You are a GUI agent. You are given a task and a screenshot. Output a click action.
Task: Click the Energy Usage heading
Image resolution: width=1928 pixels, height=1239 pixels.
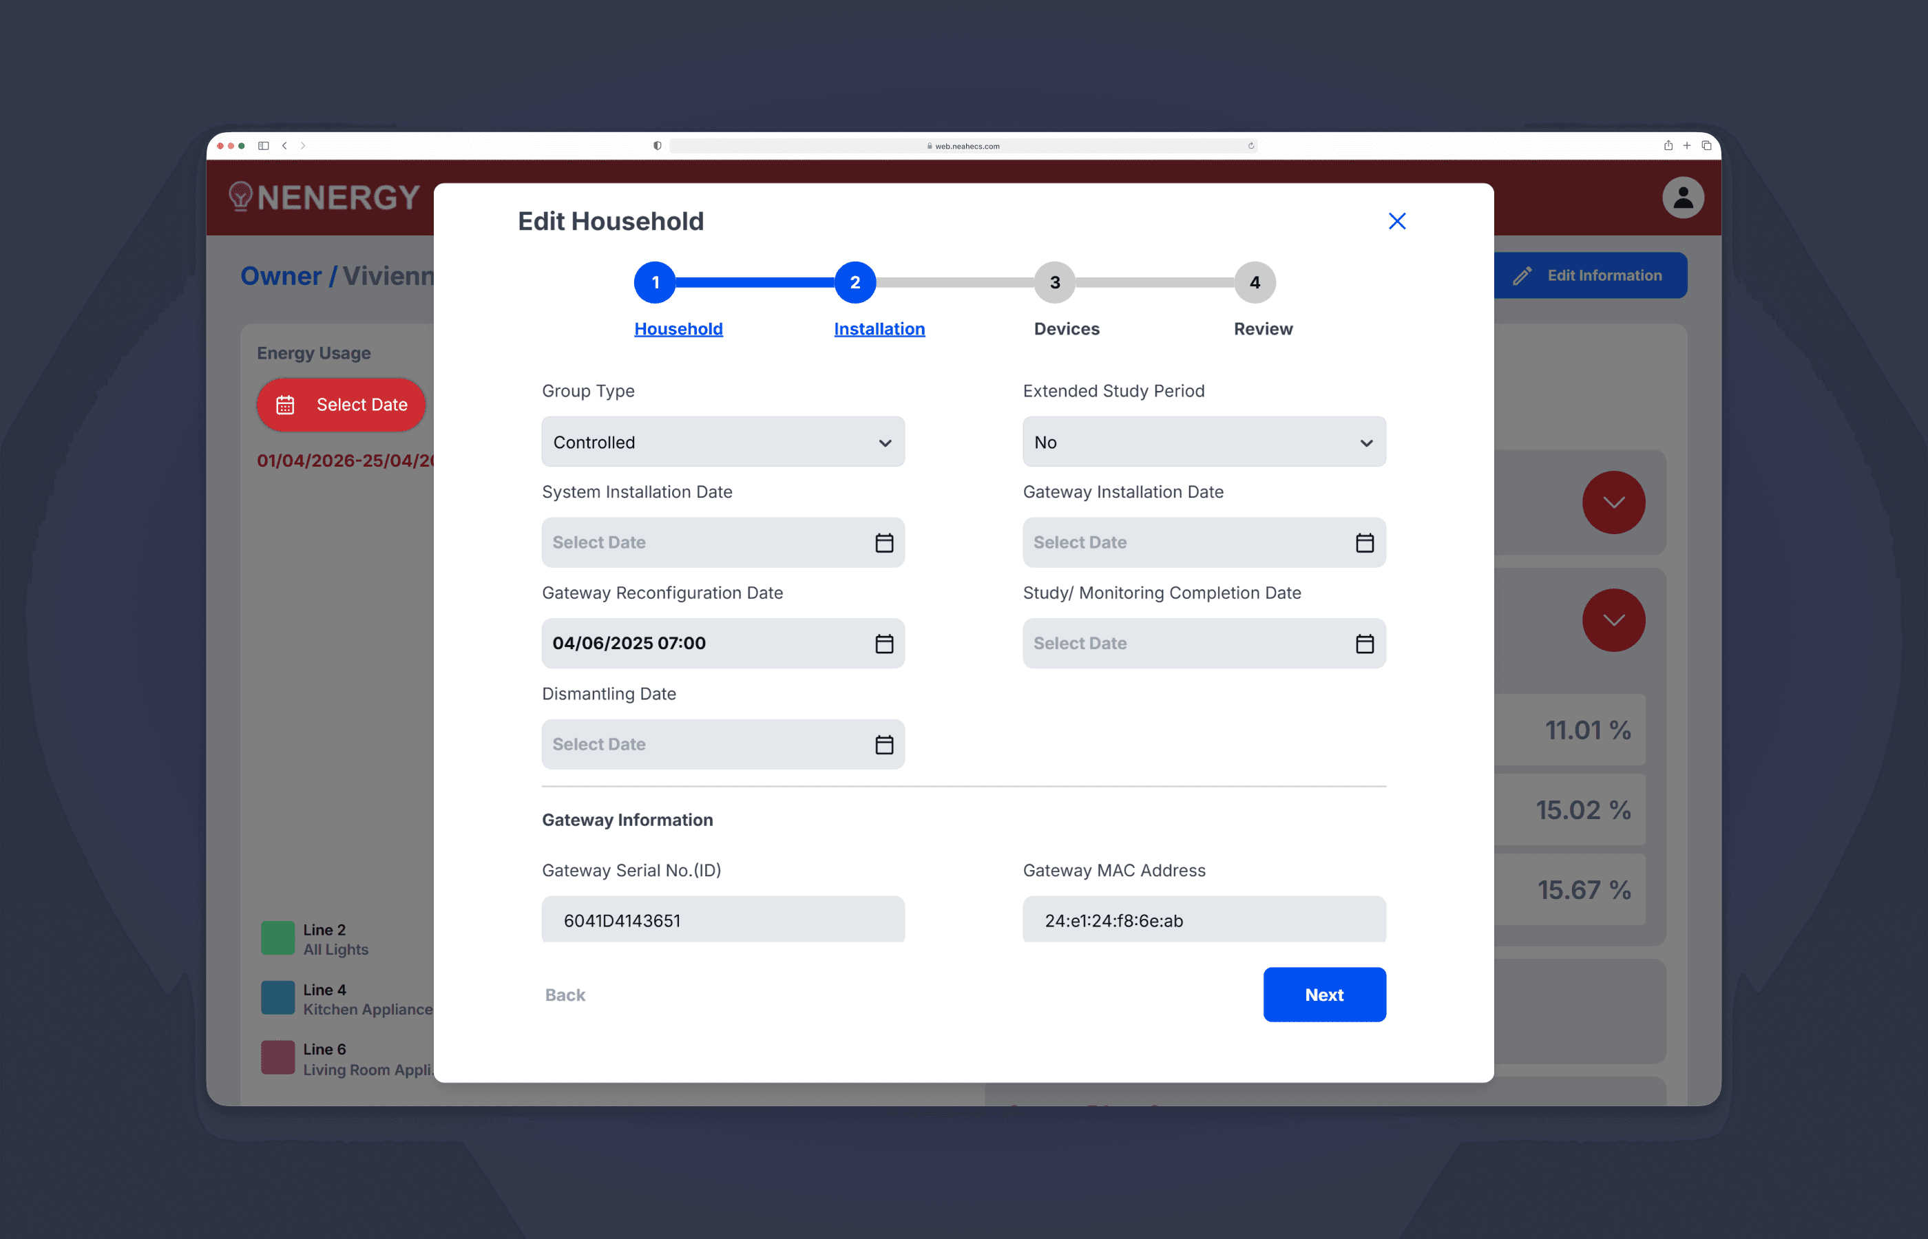(x=313, y=353)
